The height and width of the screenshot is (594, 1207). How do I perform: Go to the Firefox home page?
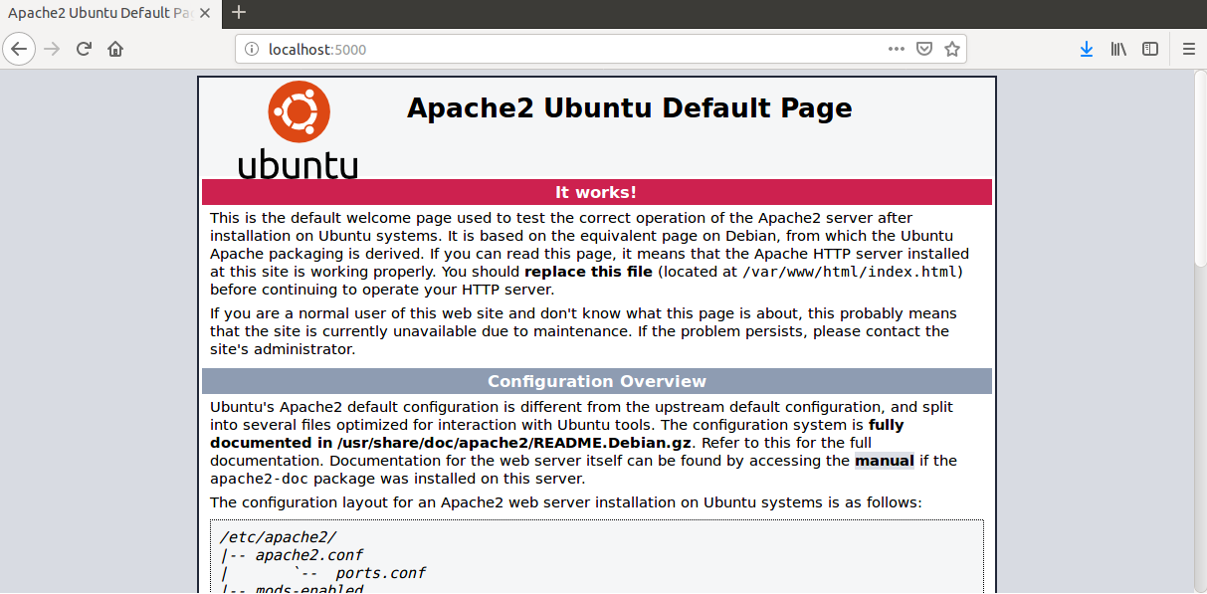tap(115, 49)
